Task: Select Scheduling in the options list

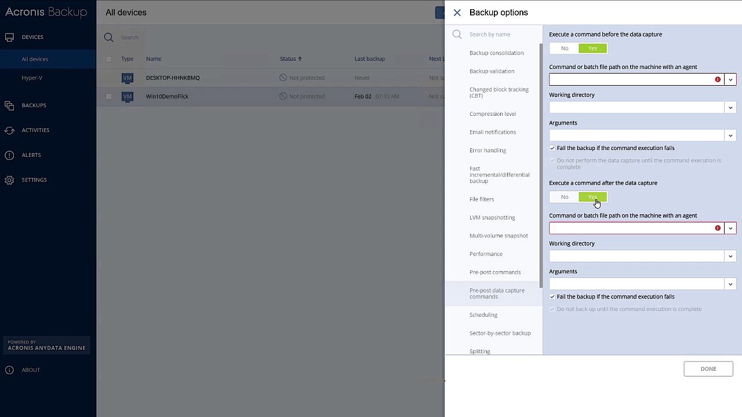Action: tap(483, 315)
